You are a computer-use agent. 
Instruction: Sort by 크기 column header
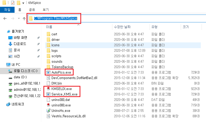tap(186, 27)
